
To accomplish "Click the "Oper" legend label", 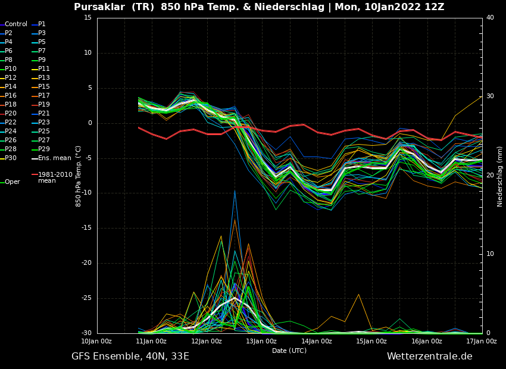I will [13, 182].
